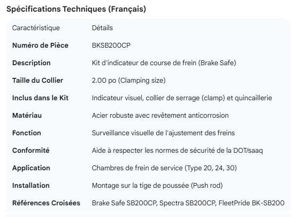Click the 'Acier robuste avec revêtement anticorrosion' text
Viewport: 295px width, 217px height.
click(x=160, y=115)
